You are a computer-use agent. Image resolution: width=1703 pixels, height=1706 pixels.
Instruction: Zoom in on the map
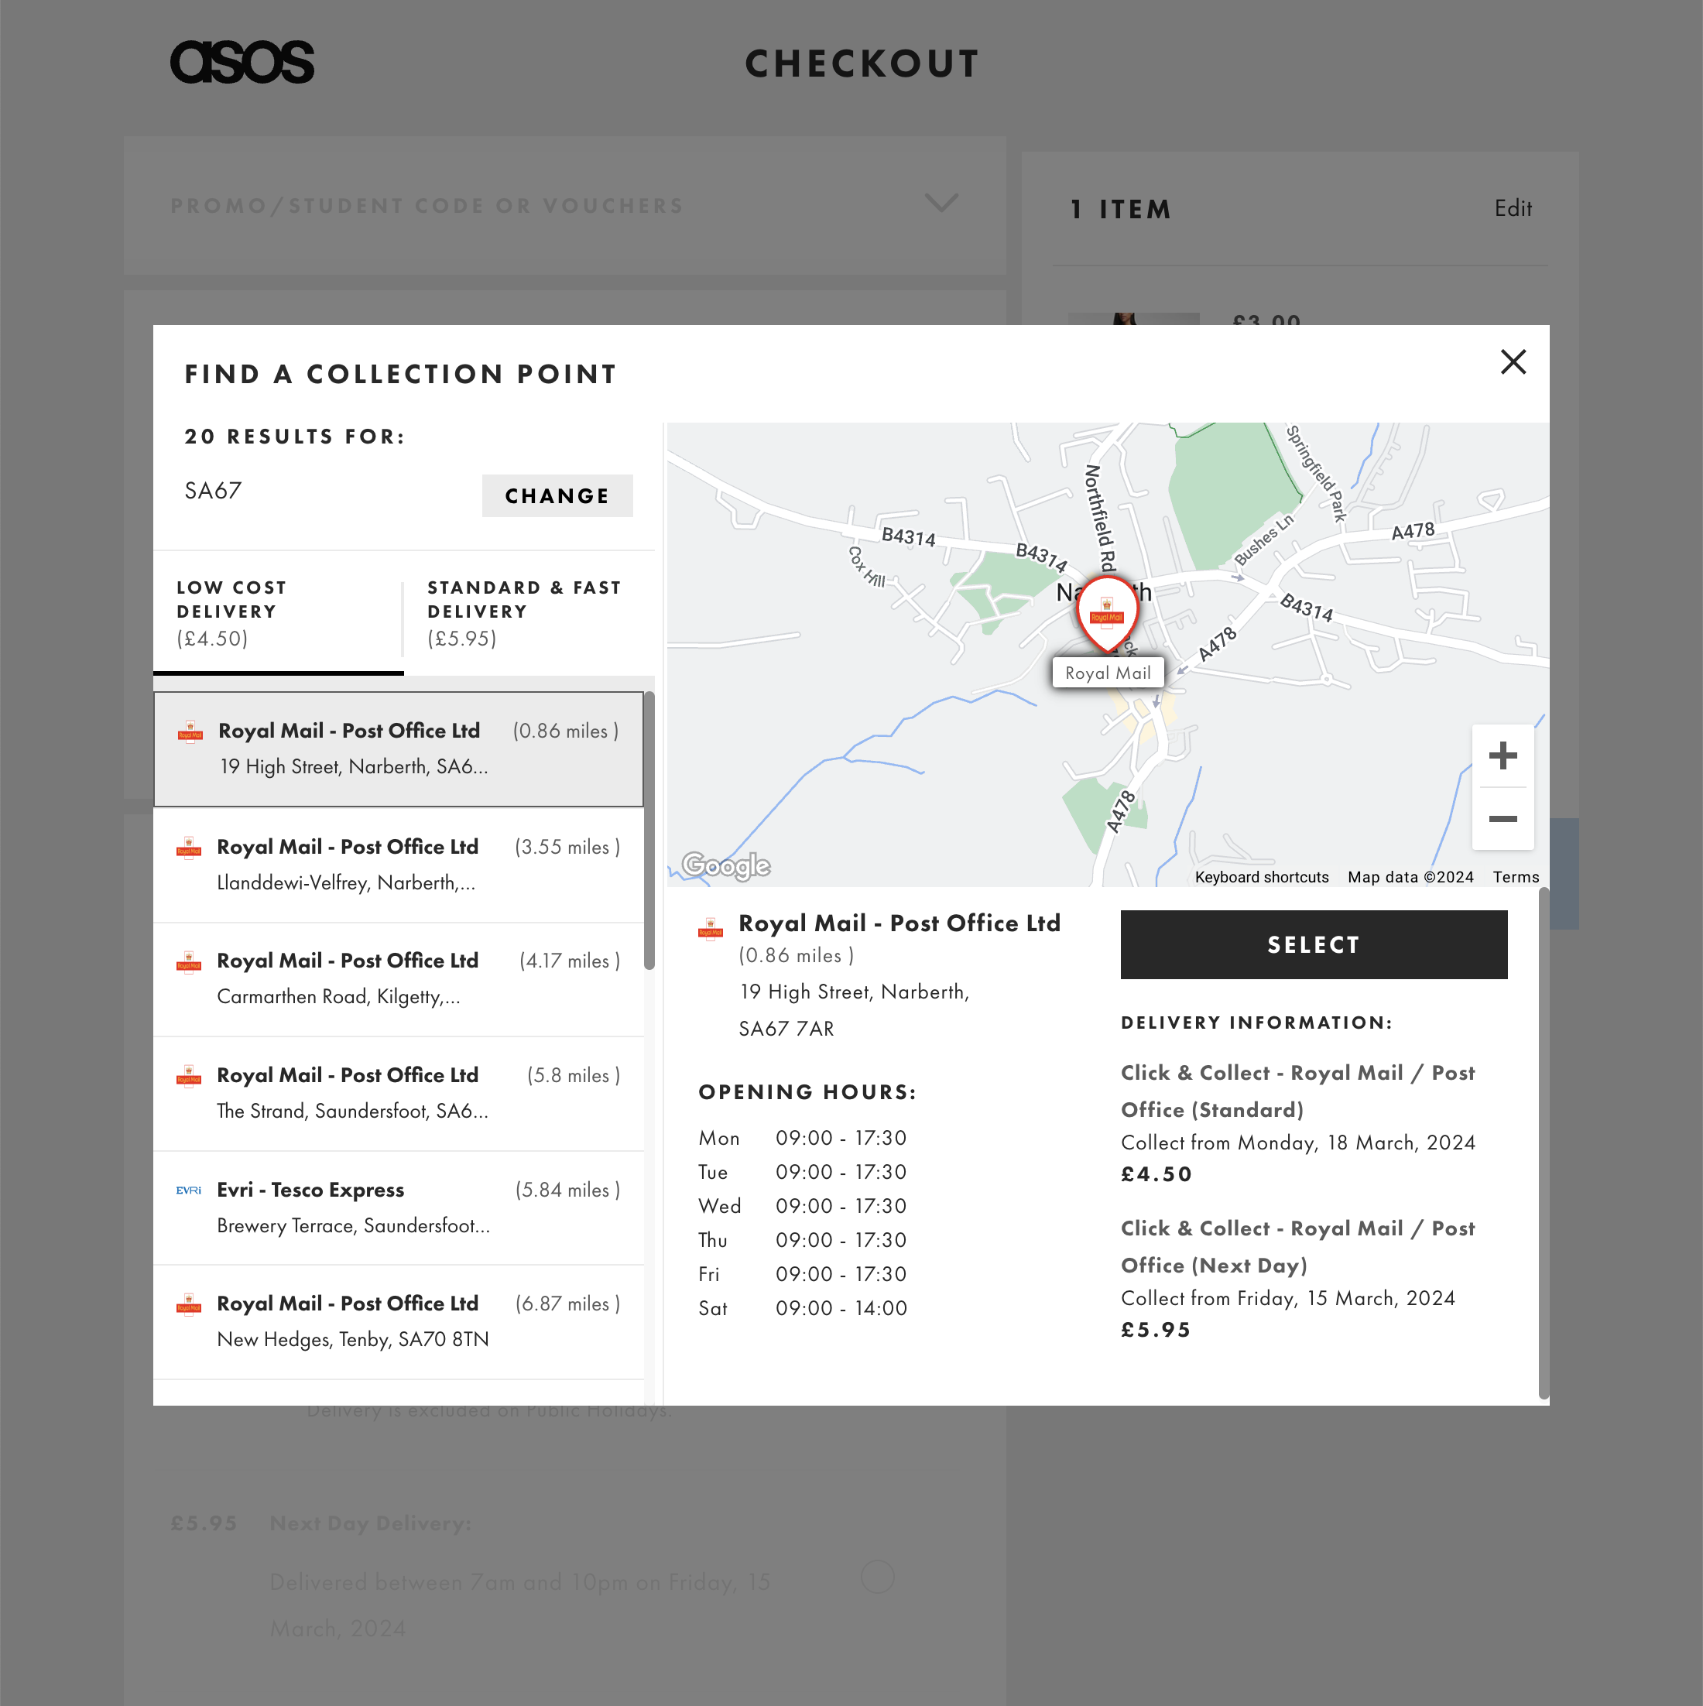(1502, 756)
